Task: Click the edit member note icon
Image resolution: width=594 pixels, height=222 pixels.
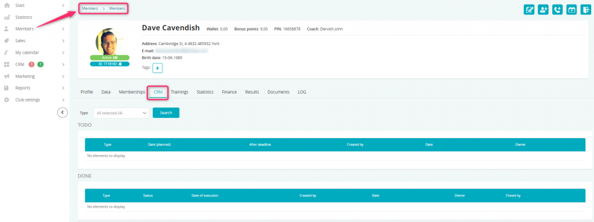Action: coord(529,10)
